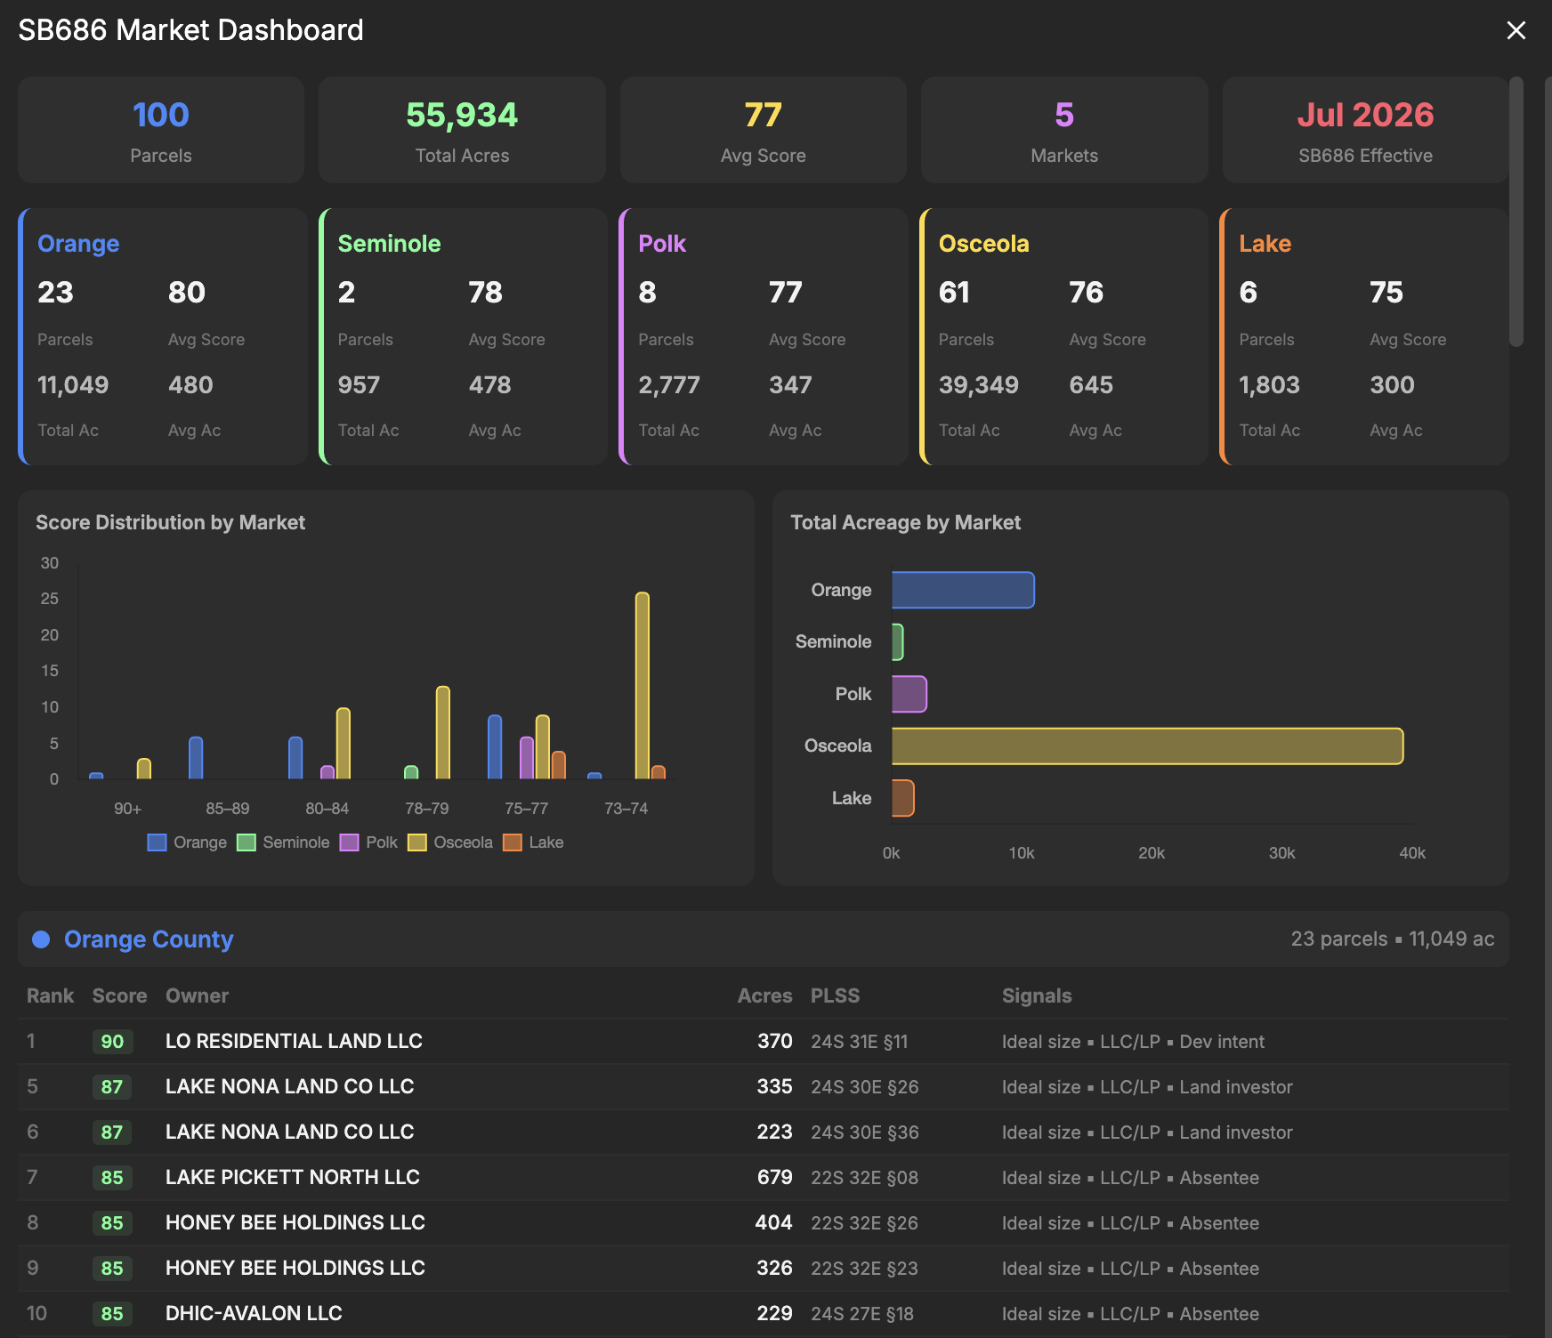
Task: Click the SB686 Market Dashboard title
Action: (x=190, y=30)
